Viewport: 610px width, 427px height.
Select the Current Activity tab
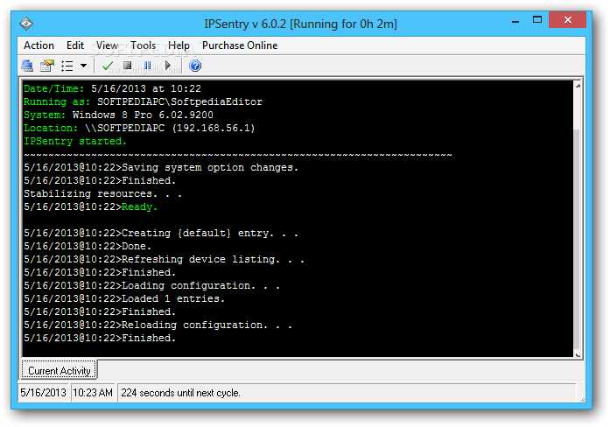pos(60,370)
